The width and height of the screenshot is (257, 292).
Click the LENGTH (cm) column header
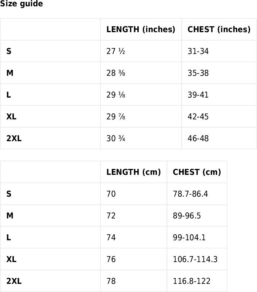134,172
